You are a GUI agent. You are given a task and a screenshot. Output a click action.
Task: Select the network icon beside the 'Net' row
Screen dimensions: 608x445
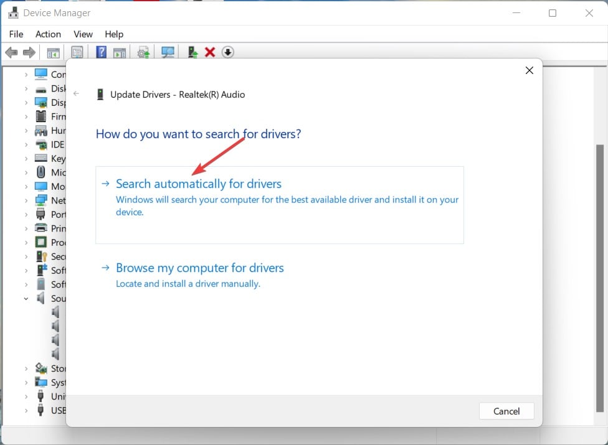click(40, 200)
